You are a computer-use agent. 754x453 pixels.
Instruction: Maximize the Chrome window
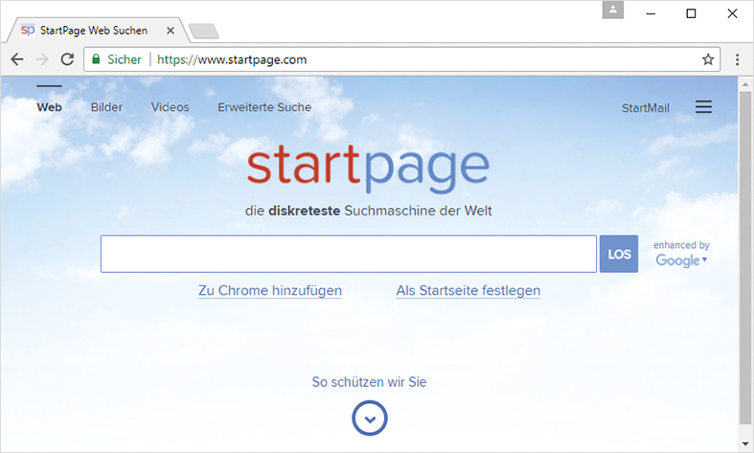click(691, 13)
